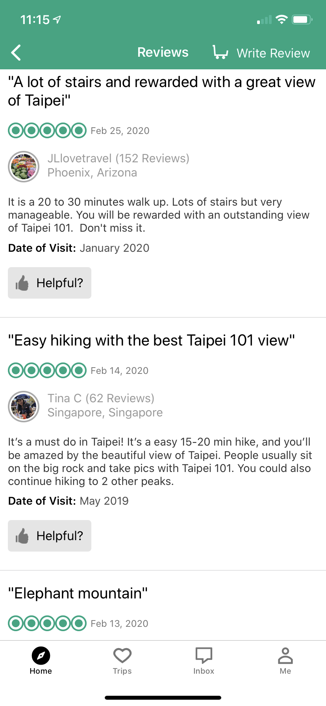Tap five-bubble rating of Feb 13 review
The image size is (326, 706).
(x=47, y=623)
